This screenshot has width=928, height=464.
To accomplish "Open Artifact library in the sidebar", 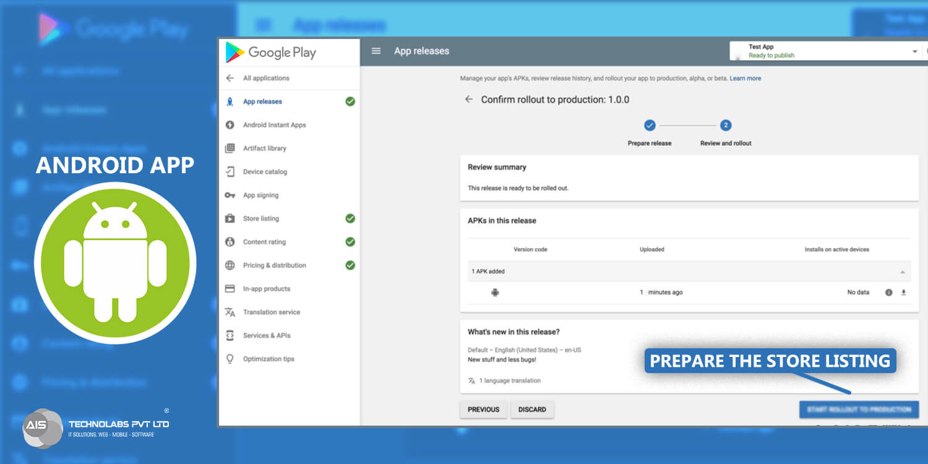I will click(x=265, y=148).
